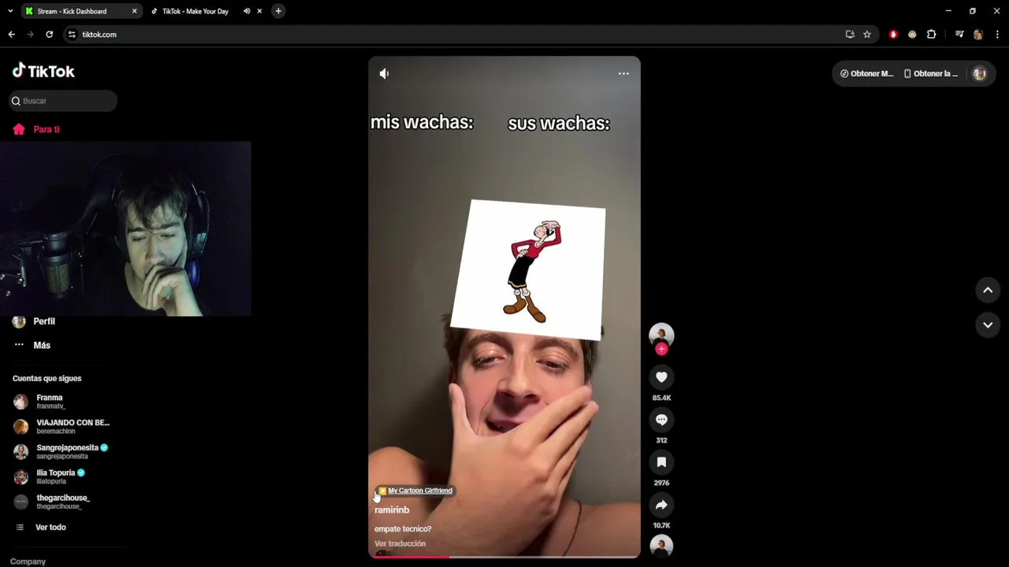Open the tab search dropdown chevron

[9, 11]
